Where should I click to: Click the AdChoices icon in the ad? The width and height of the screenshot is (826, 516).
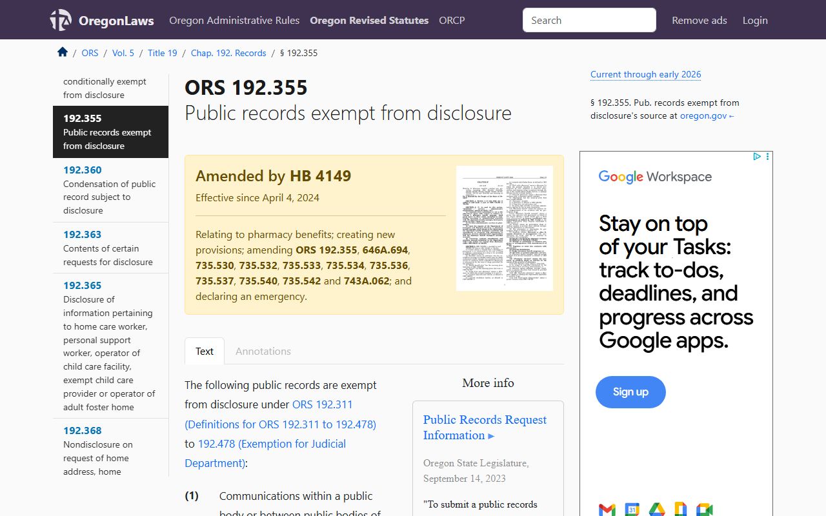[758, 156]
